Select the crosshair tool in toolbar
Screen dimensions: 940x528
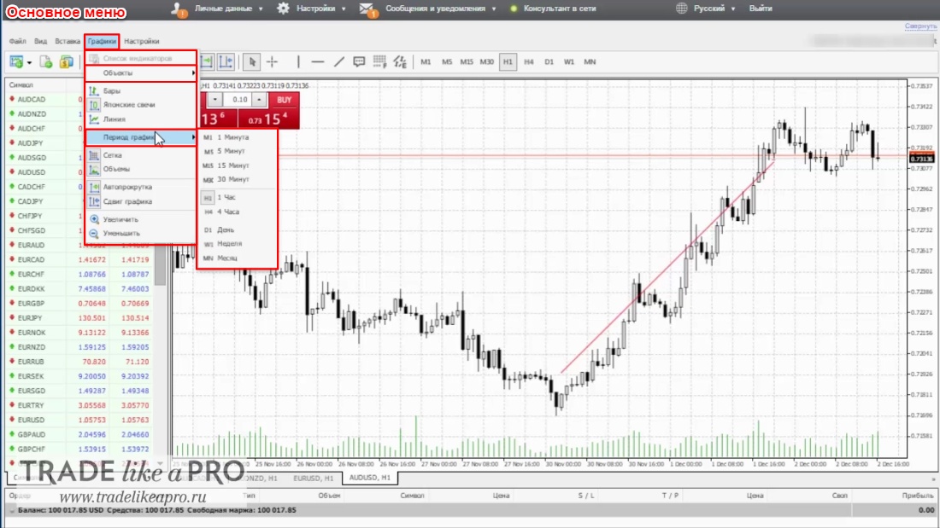point(272,61)
